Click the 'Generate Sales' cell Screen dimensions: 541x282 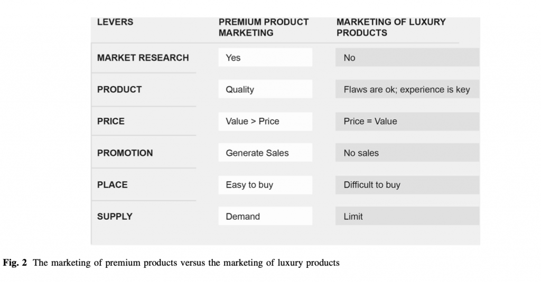point(265,153)
